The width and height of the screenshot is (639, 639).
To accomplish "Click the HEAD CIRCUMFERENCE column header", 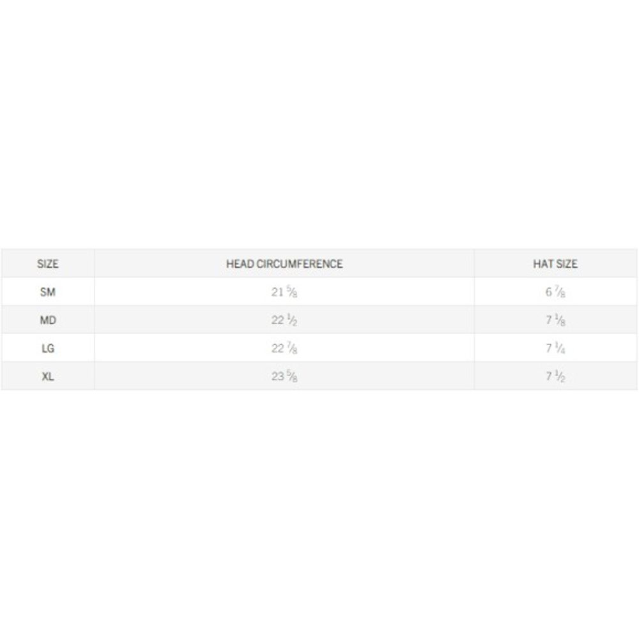I will click(284, 264).
